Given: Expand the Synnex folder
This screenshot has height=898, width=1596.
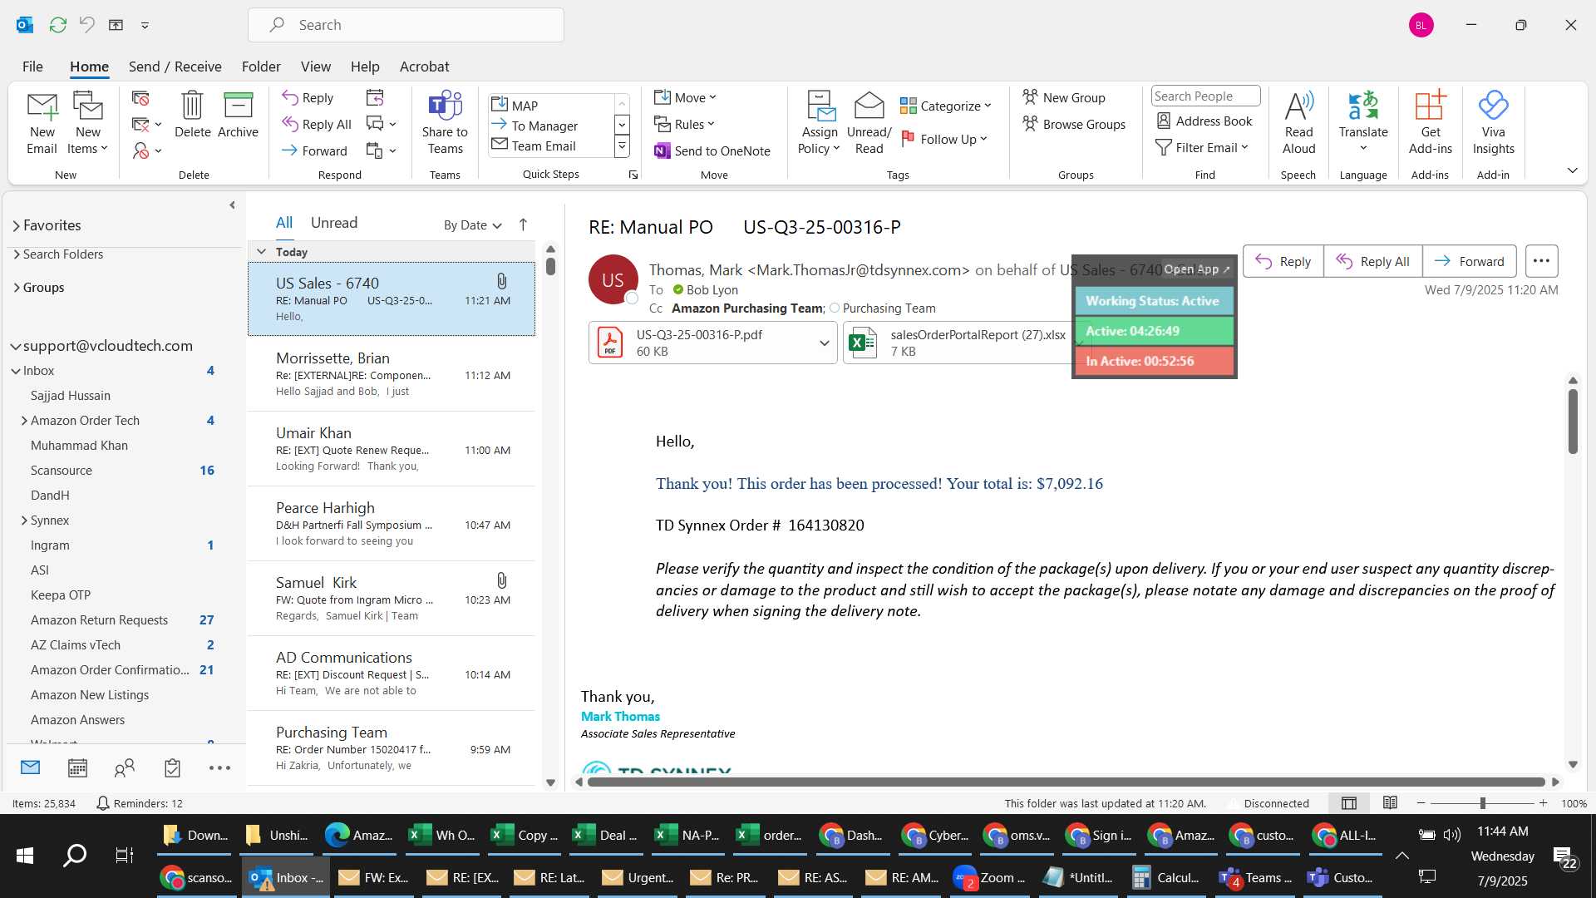Looking at the screenshot, I should click(x=24, y=521).
